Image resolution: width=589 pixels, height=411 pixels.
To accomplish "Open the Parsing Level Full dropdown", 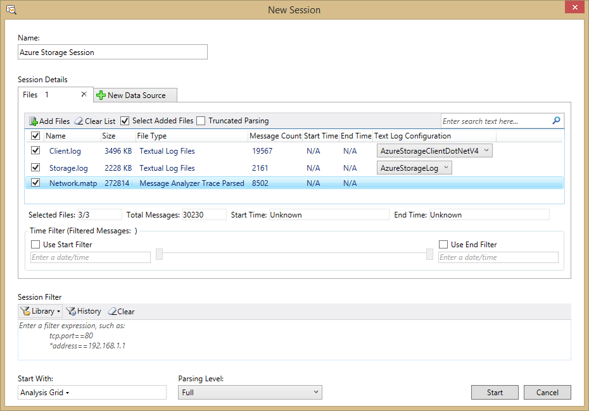I will tap(250, 392).
